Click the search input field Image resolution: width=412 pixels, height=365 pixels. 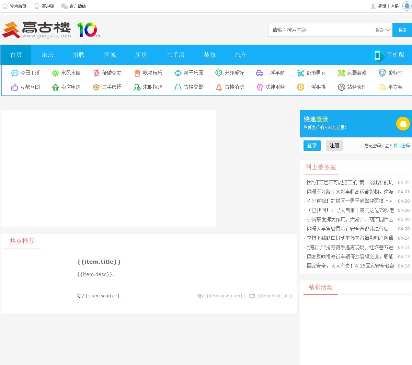[x=320, y=30]
